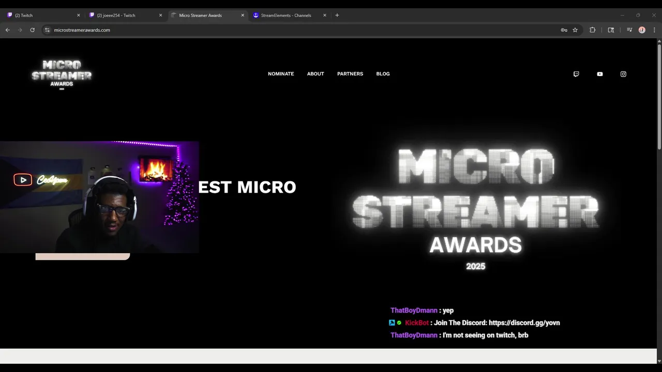Click the YouTube play badge on webcam overlay
This screenshot has height=372, width=662.
coord(23,180)
